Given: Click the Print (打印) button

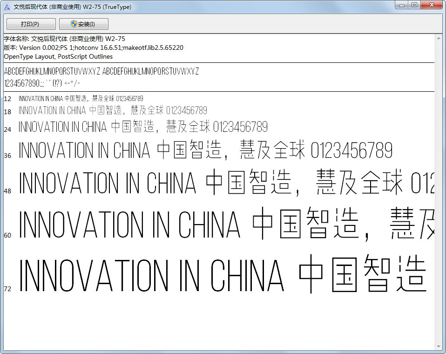Looking at the screenshot, I should pyautogui.click(x=30, y=24).
